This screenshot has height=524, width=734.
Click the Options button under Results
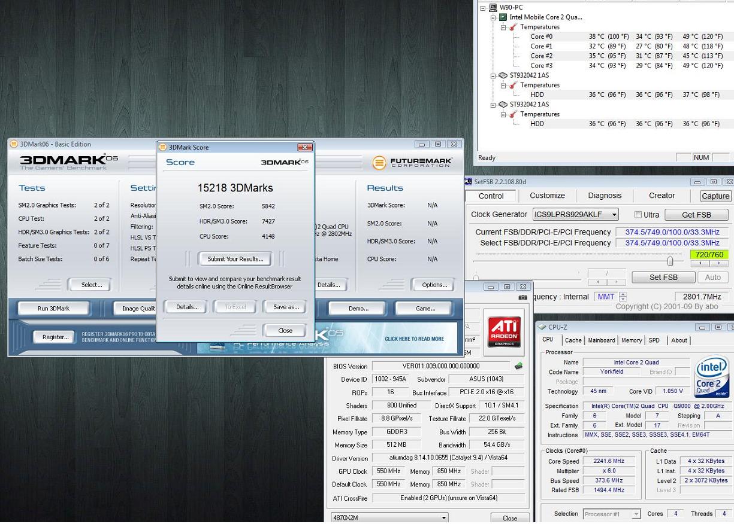[434, 285]
